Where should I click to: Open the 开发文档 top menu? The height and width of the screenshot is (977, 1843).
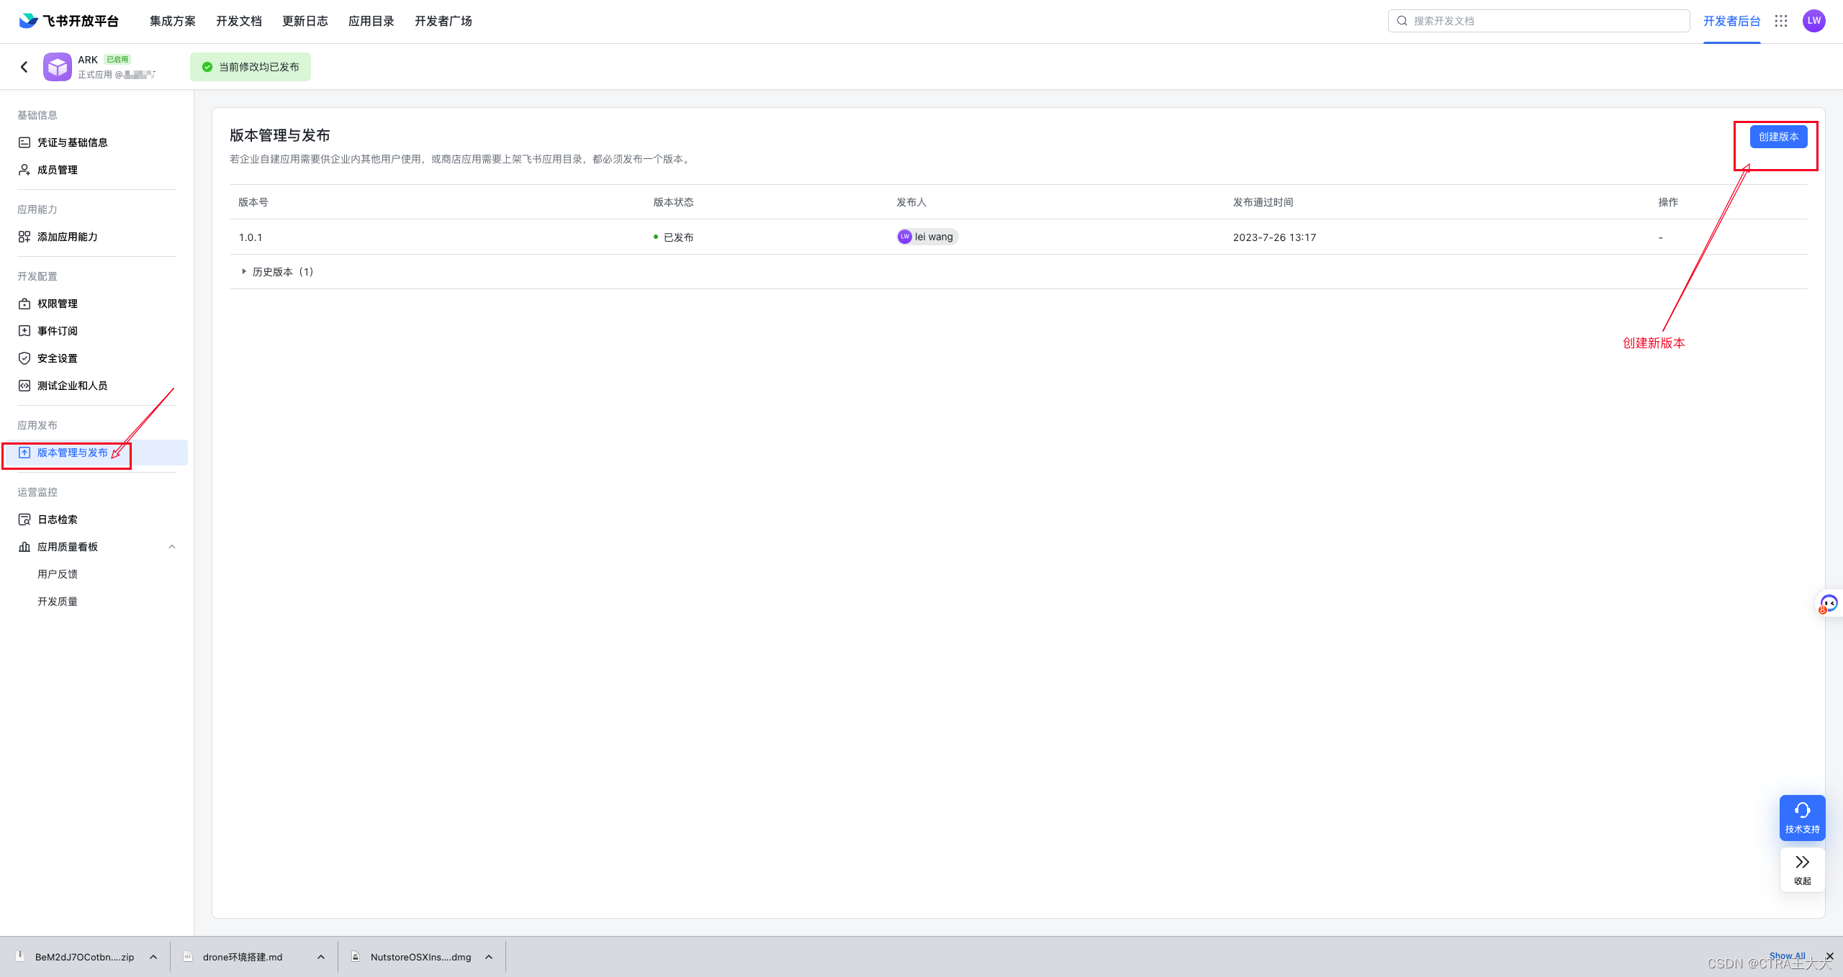pyautogui.click(x=239, y=21)
